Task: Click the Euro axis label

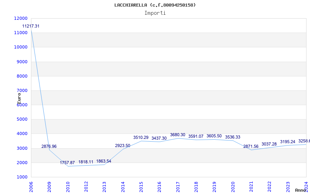Action: click(19, 99)
